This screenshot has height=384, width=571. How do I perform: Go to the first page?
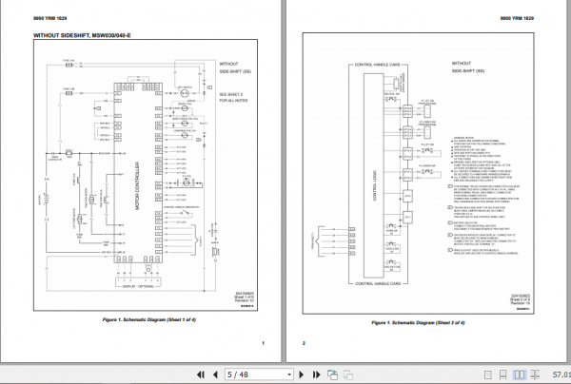pyautogui.click(x=201, y=374)
